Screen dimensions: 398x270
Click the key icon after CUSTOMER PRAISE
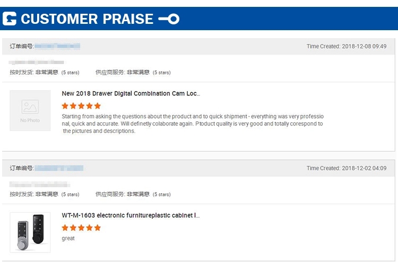click(169, 20)
